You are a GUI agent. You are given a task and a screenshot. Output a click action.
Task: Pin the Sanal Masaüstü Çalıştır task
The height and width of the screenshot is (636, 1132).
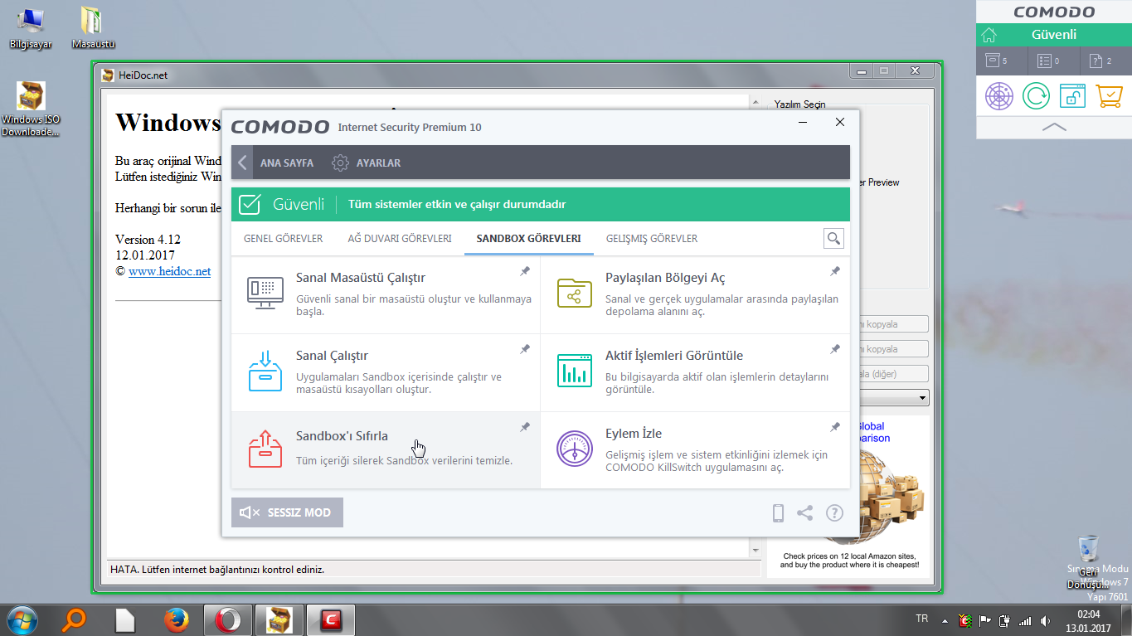[x=525, y=271]
